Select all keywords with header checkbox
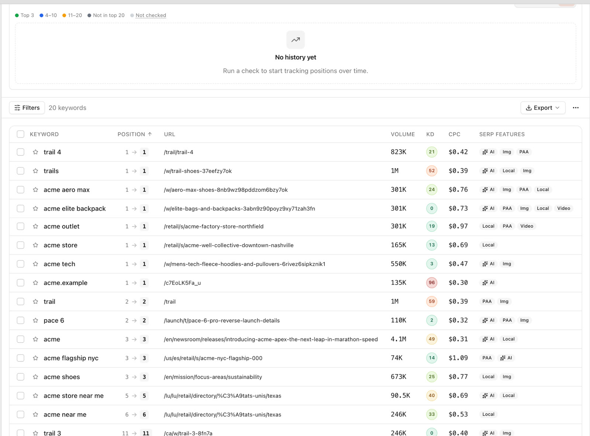The height and width of the screenshot is (436, 590). (21, 134)
